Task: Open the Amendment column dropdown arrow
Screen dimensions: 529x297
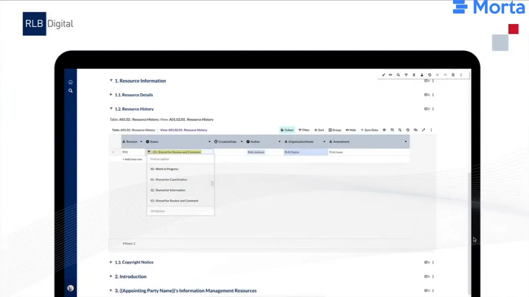Action: (406, 142)
